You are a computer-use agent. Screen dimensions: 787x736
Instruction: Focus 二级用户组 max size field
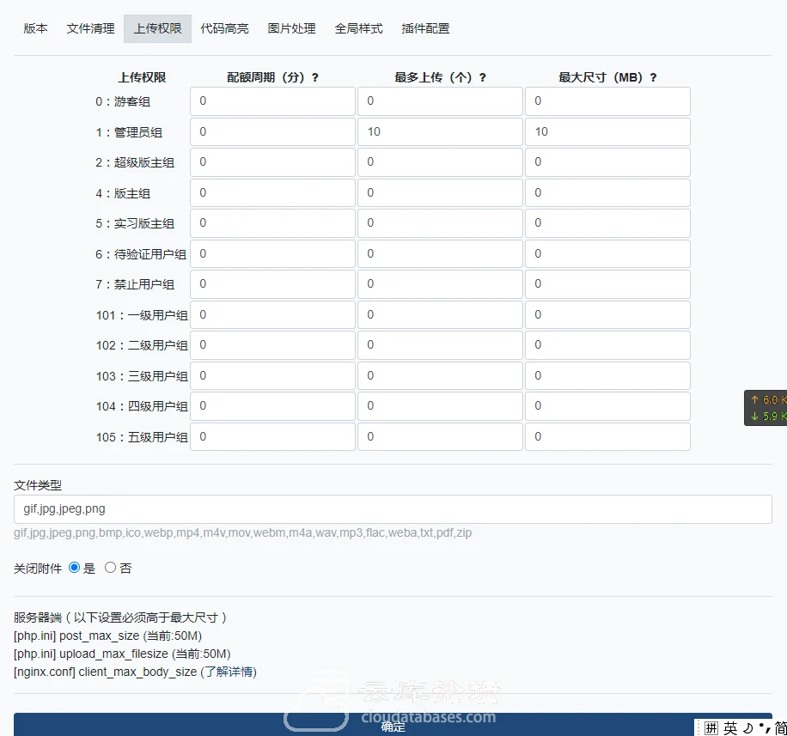607,345
